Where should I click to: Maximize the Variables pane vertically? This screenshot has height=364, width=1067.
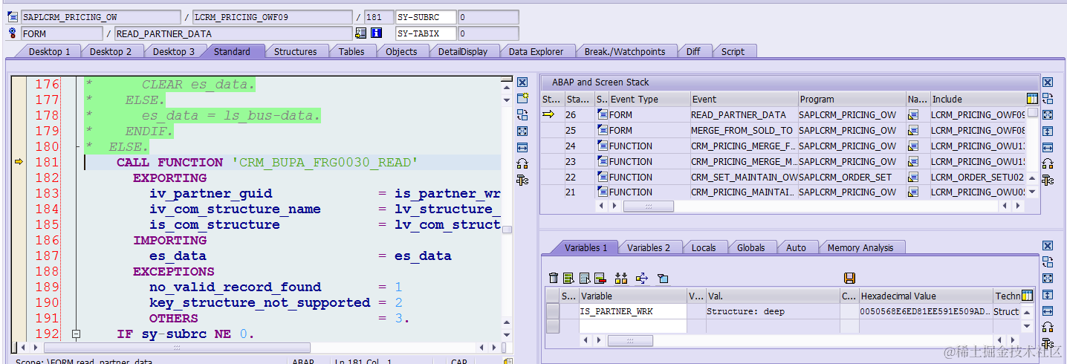click(1048, 295)
